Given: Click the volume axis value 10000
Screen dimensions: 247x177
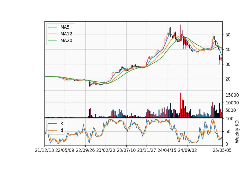Looking at the screenshot, I should pyautogui.click(x=232, y=103).
